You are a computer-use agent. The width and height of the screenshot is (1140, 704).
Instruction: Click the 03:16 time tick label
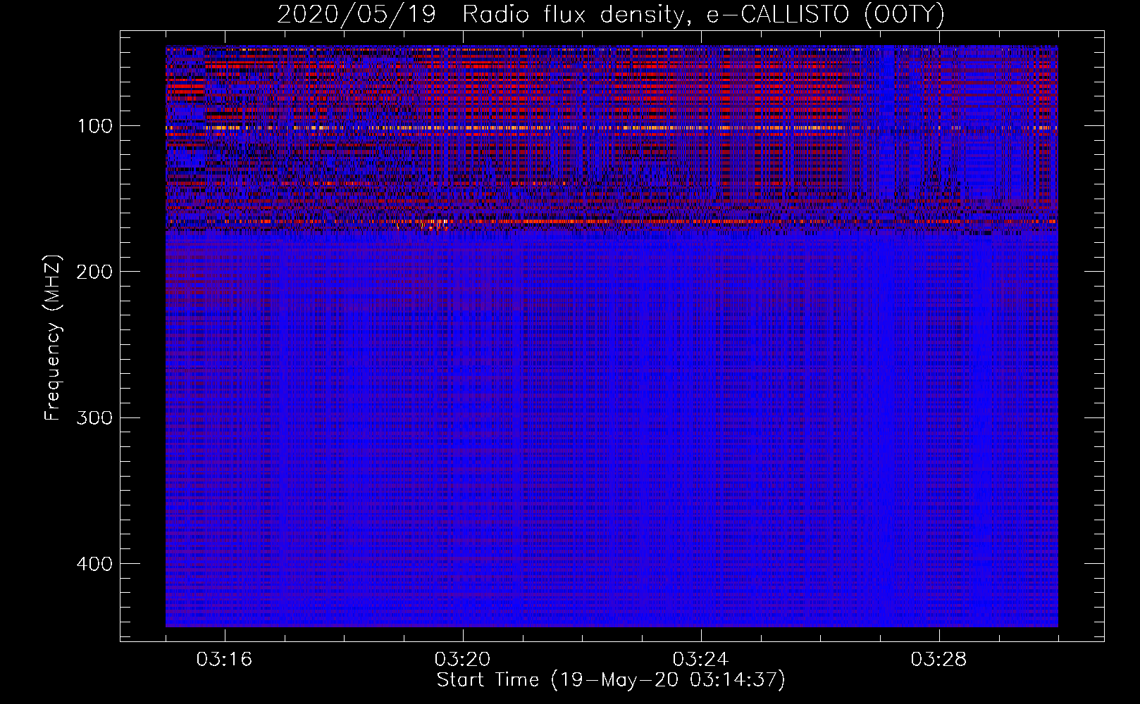tap(224, 660)
